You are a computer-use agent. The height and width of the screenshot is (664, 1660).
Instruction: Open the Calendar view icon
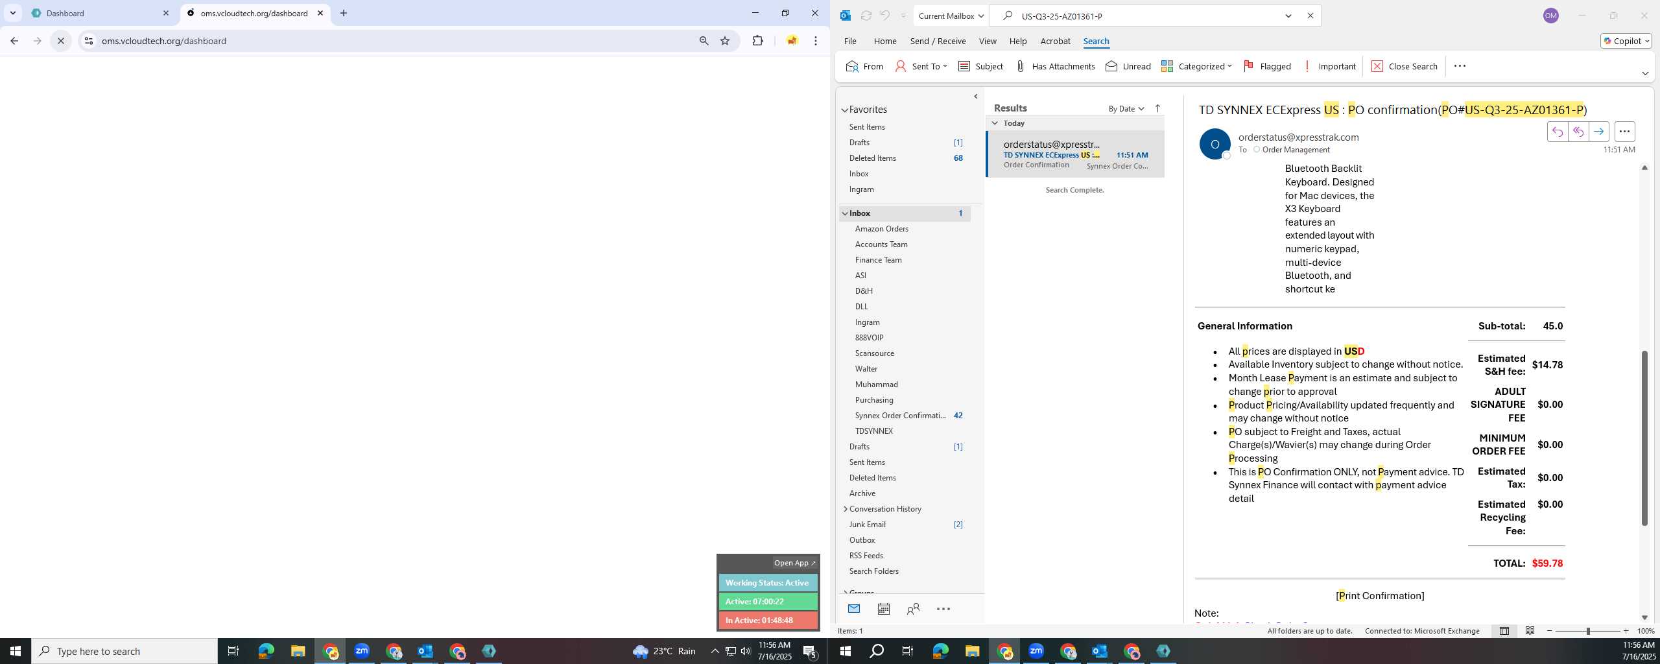coord(883,609)
